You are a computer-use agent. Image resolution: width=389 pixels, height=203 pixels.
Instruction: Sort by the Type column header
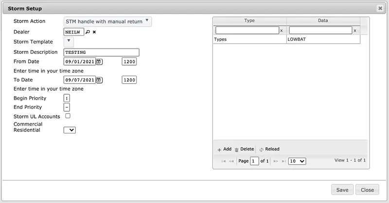(249, 20)
